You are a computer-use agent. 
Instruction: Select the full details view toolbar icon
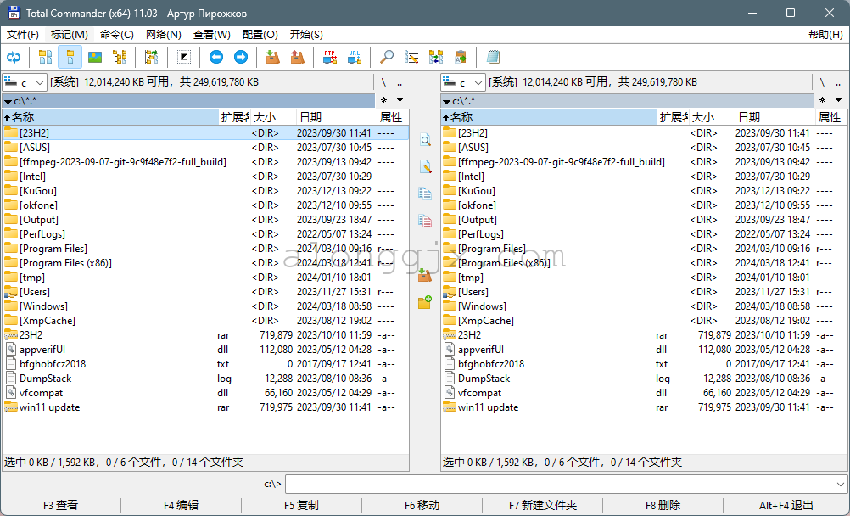pyautogui.click(x=70, y=57)
